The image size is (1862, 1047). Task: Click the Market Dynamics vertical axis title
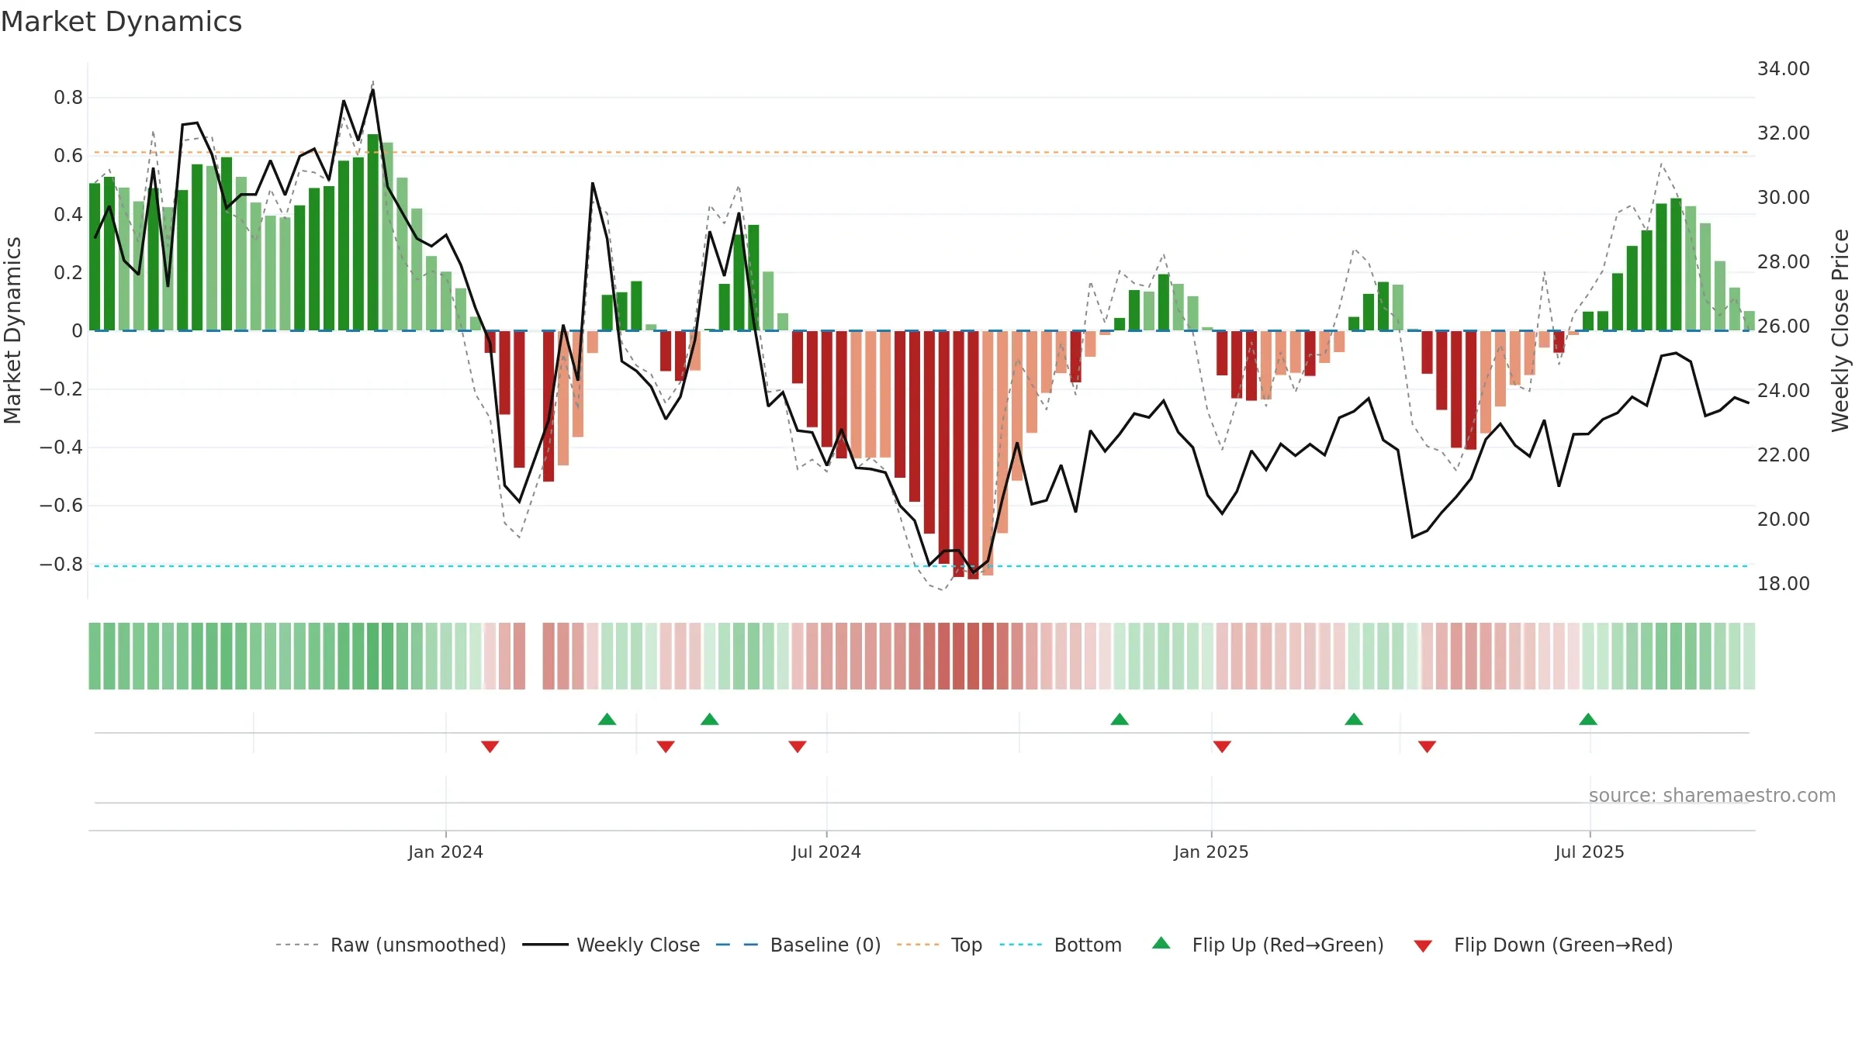[x=12, y=330]
